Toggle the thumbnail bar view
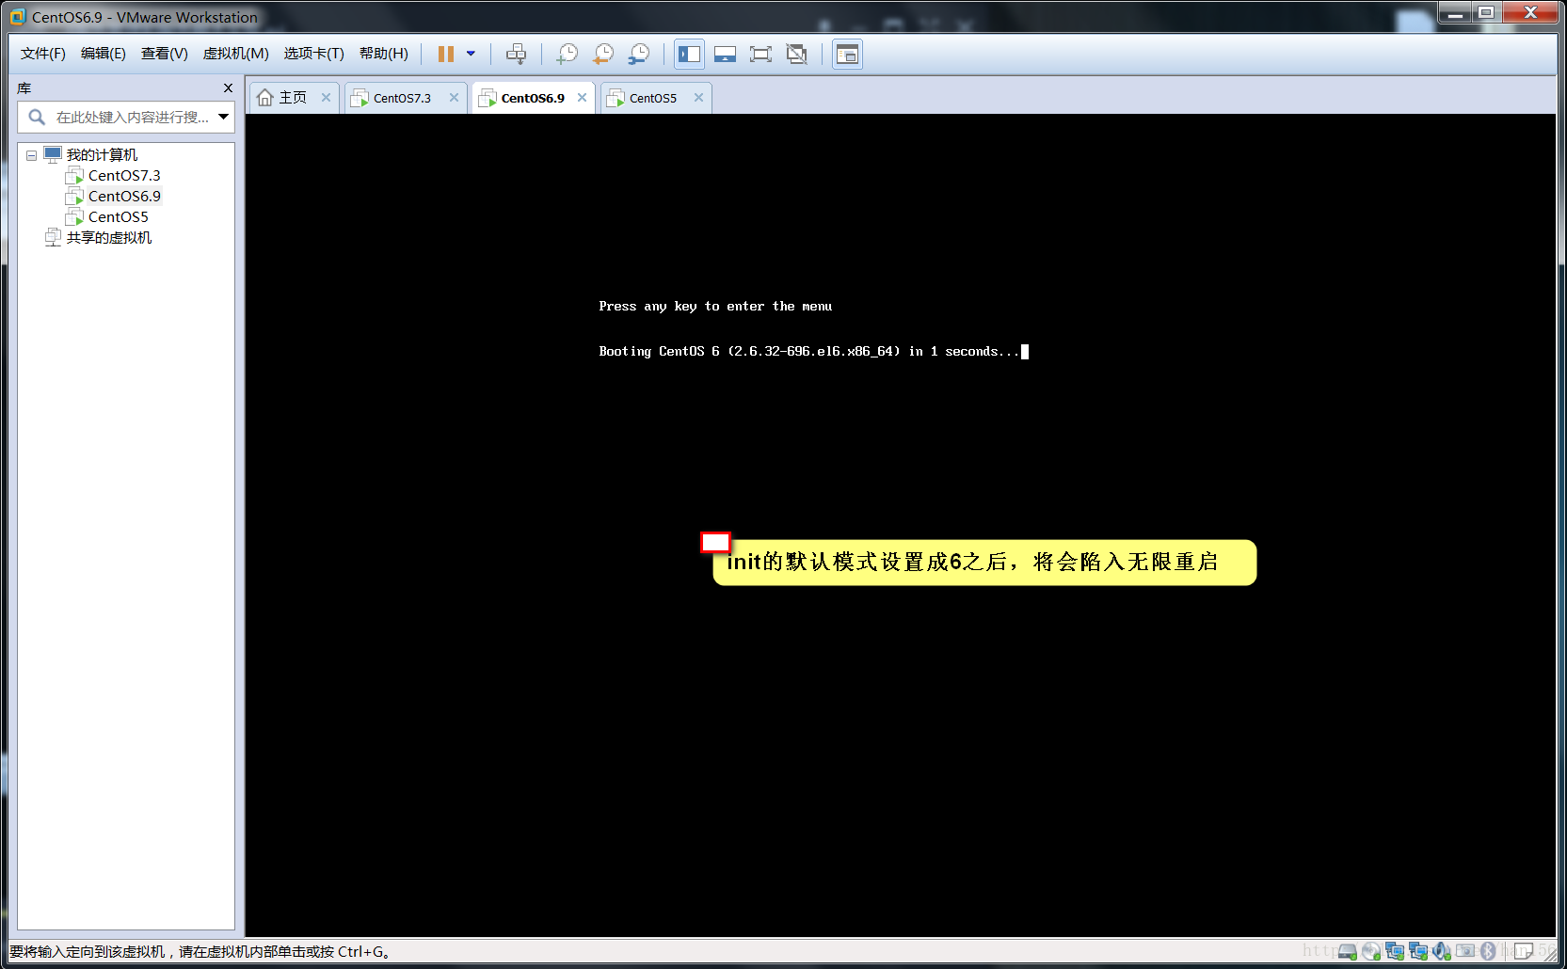The width and height of the screenshot is (1567, 969). [725, 54]
